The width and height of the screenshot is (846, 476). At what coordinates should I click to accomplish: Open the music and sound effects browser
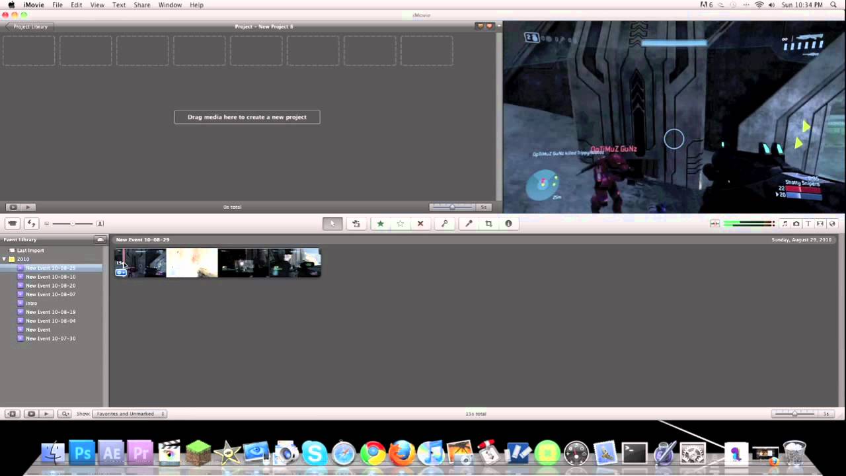[x=785, y=223]
